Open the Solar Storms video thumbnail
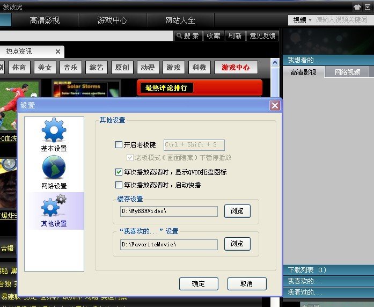The height and width of the screenshot is (307, 374). click(x=86, y=89)
